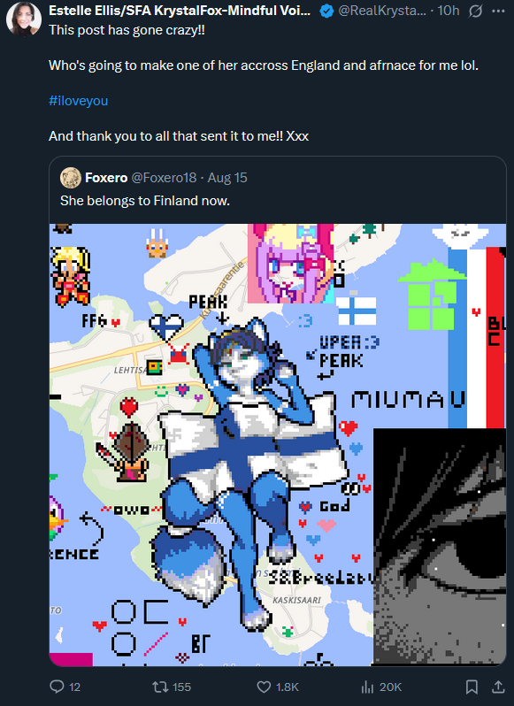View post analytics bar-chart icon
This screenshot has width=514, height=706.
pos(367,687)
